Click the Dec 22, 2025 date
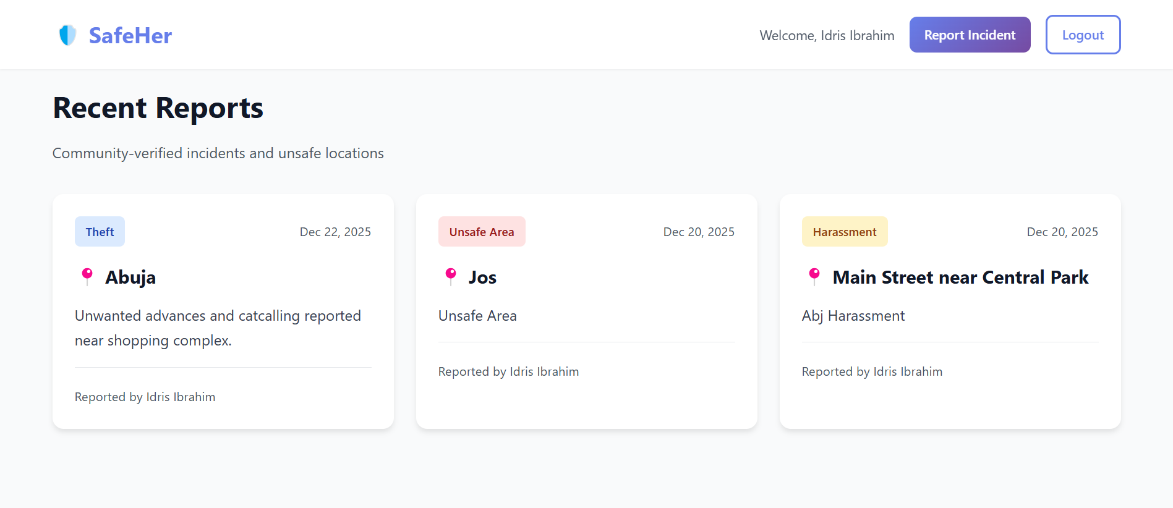This screenshot has width=1173, height=508. (335, 232)
